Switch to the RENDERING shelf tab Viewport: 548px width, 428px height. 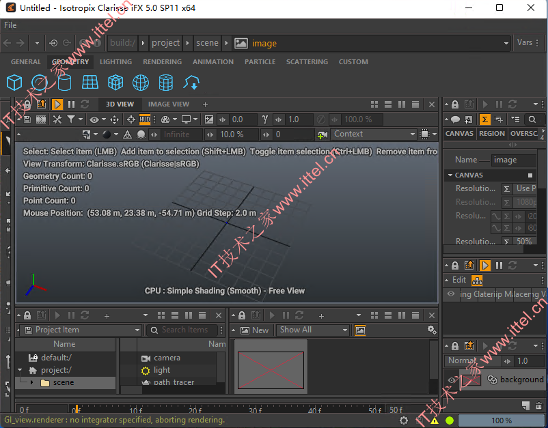coord(162,62)
